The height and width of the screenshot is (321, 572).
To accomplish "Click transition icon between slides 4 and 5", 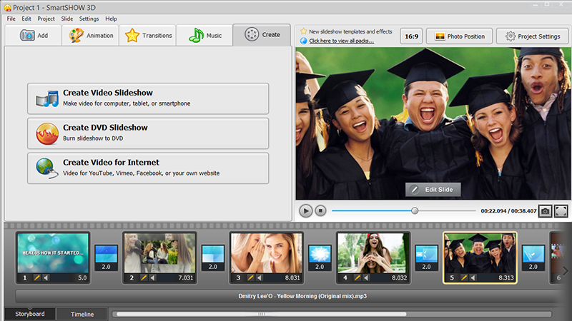I will click(x=426, y=258).
